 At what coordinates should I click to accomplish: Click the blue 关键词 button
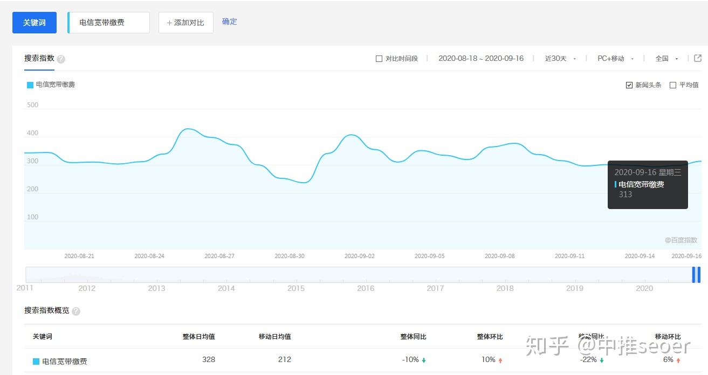pos(35,23)
